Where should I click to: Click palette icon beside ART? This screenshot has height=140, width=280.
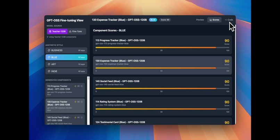point(49,64)
